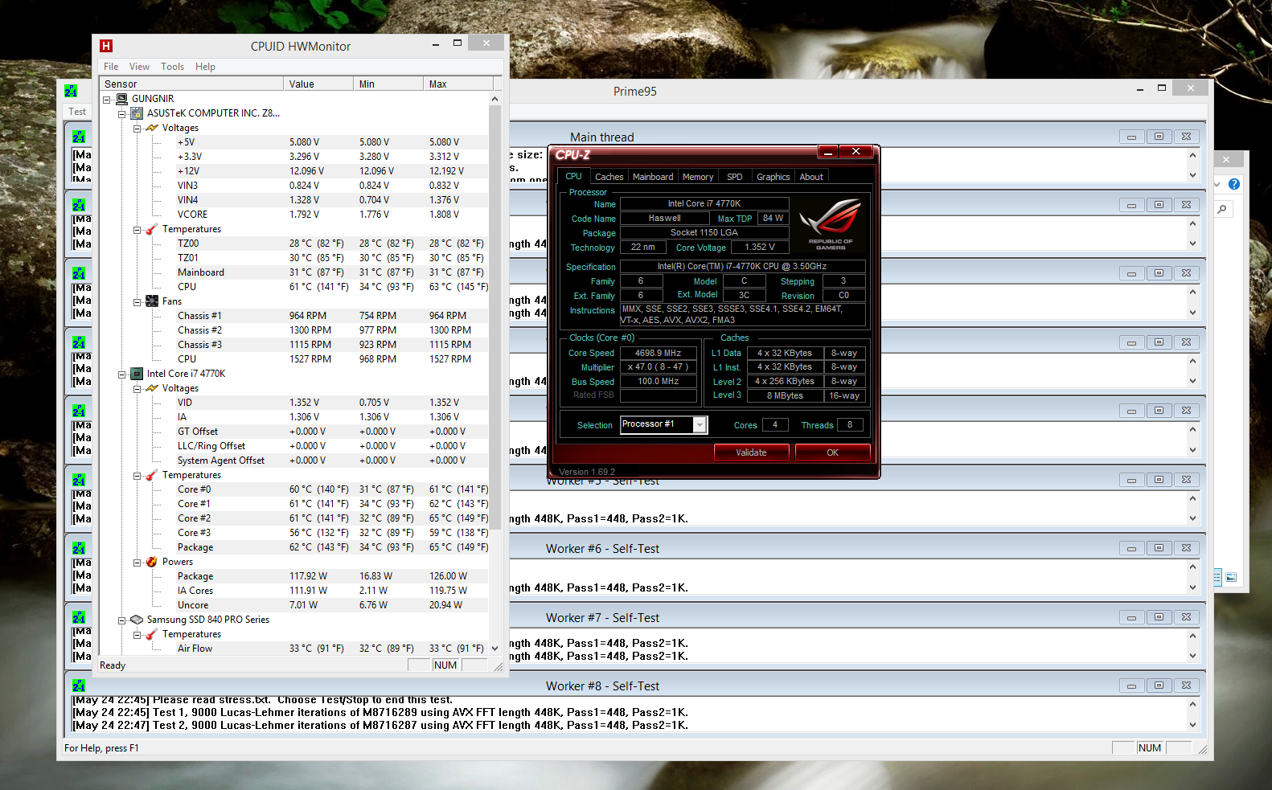The width and height of the screenshot is (1272, 790).
Task: Click the Worker #8 scrollbar down arrow
Action: pyautogui.click(x=1192, y=725)
